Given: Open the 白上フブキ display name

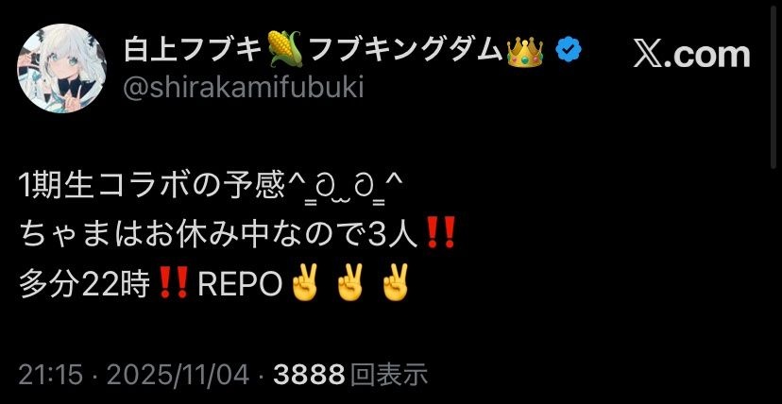Looking at the screenshot, I should tap(194, 50).
